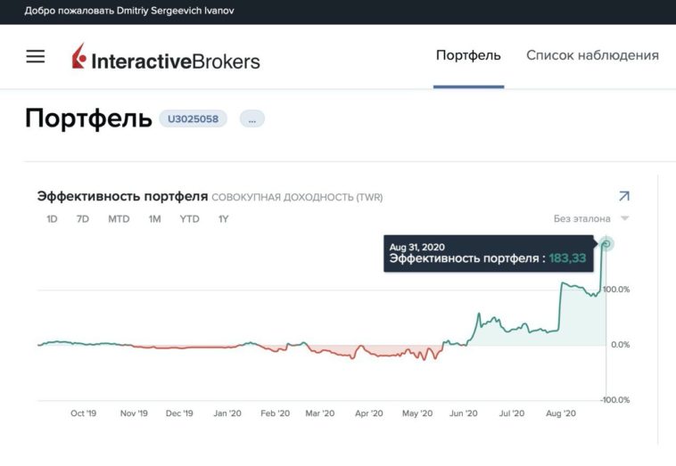
Task: Choose the 1M period
Action: click(154, 218)
